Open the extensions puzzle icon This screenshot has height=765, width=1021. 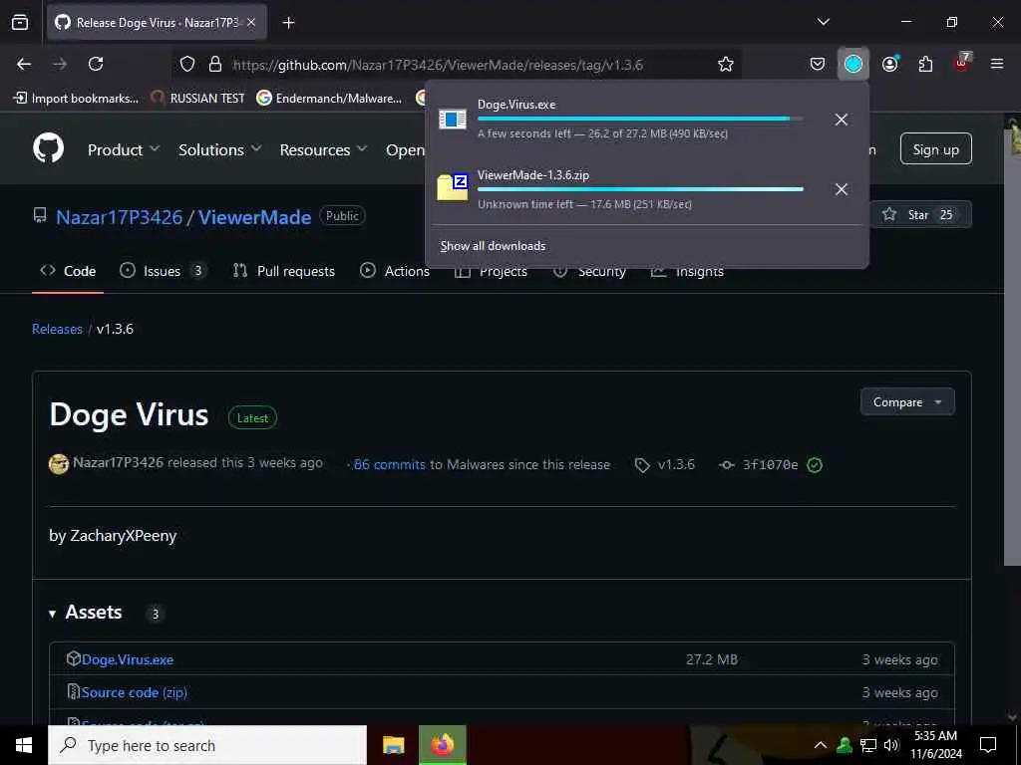(925, 64)
